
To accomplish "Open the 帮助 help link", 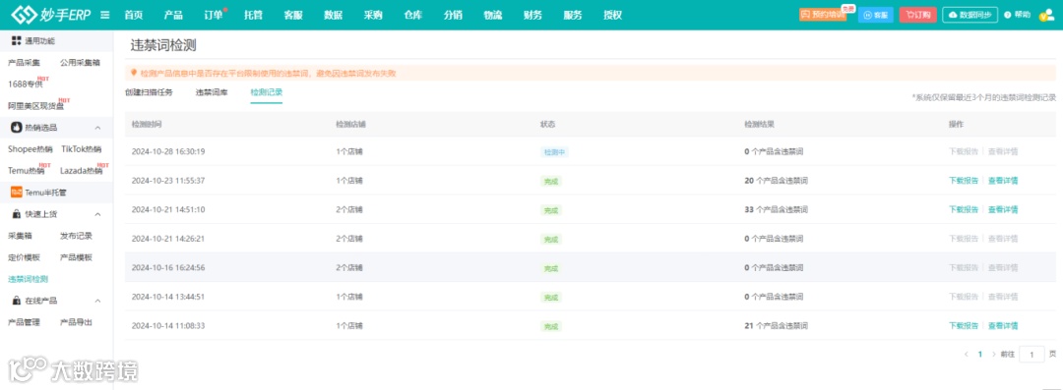I will click(x=1017, y=15).
